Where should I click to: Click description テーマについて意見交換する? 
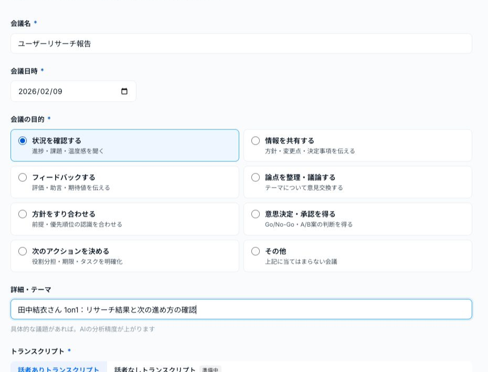click(x=304, y=188)
